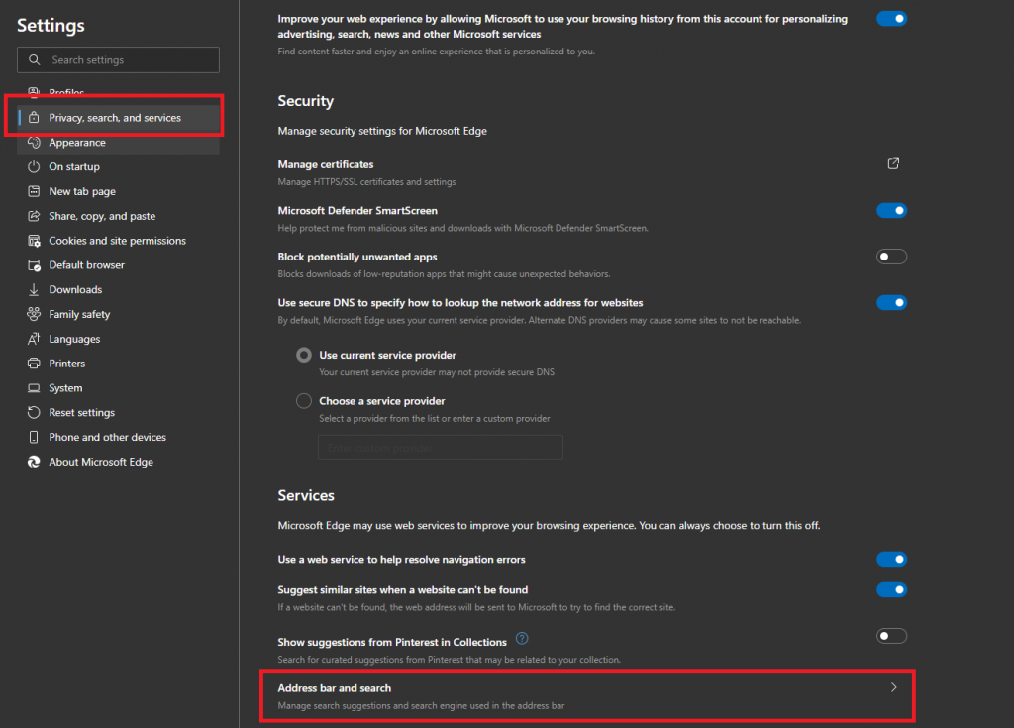Open Manage certificates external link
Screen dimensions: 1014x728
(x=890, y=163)
